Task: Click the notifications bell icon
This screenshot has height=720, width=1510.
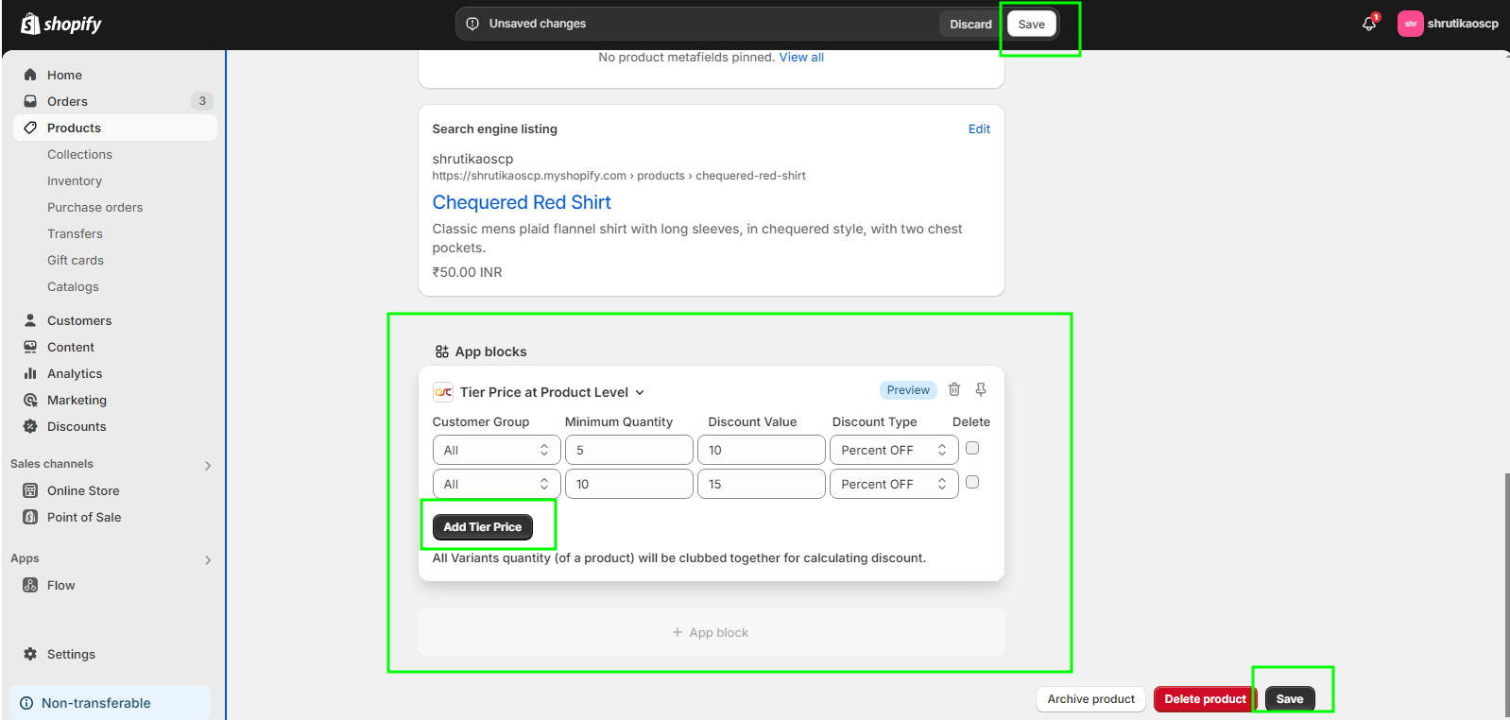Action: tap(1368, 24)
